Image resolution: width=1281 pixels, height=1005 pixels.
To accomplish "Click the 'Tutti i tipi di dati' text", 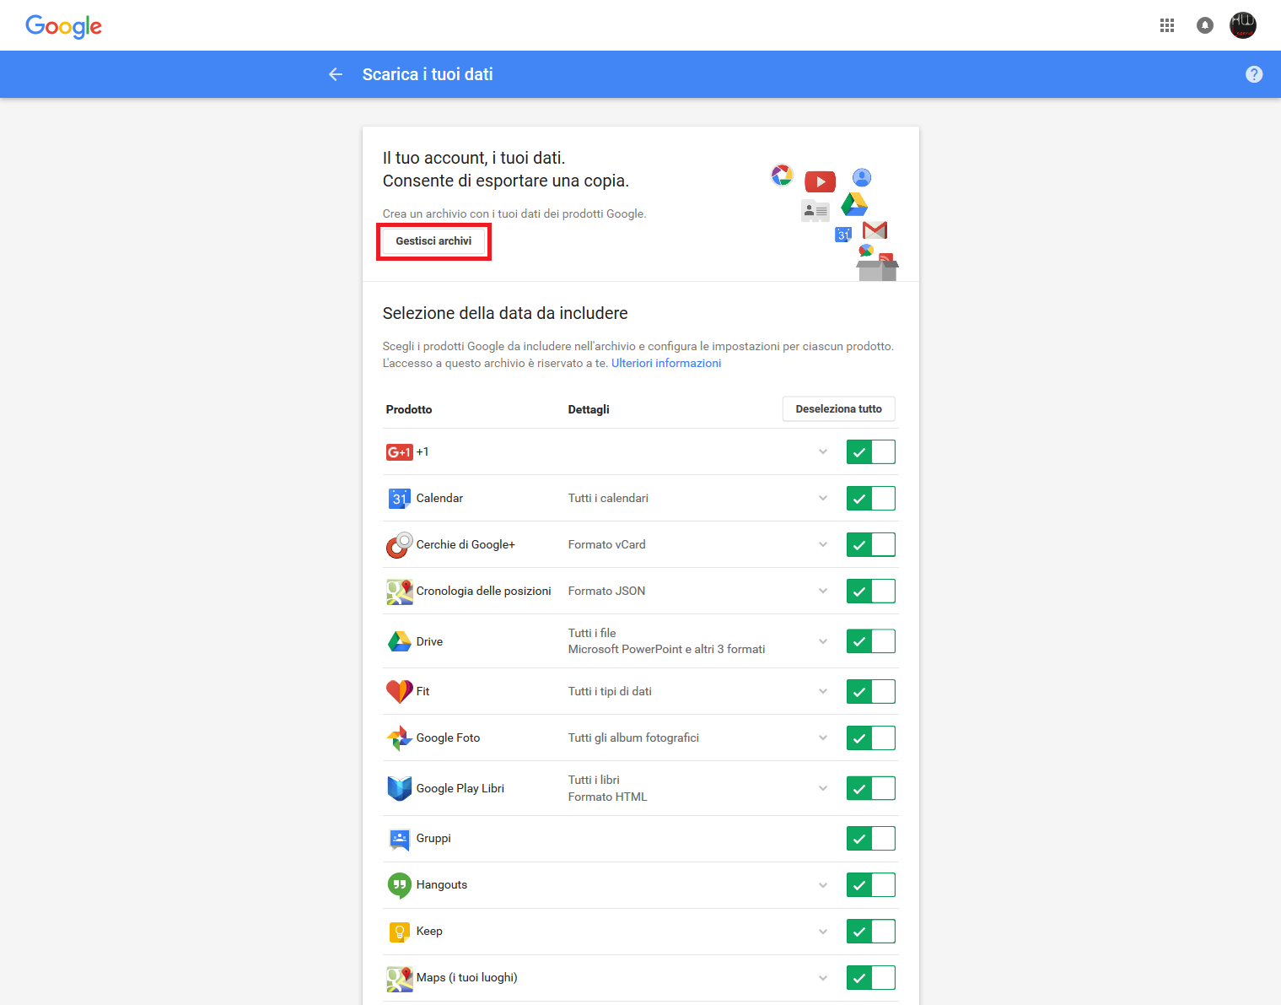I will 610,692.
